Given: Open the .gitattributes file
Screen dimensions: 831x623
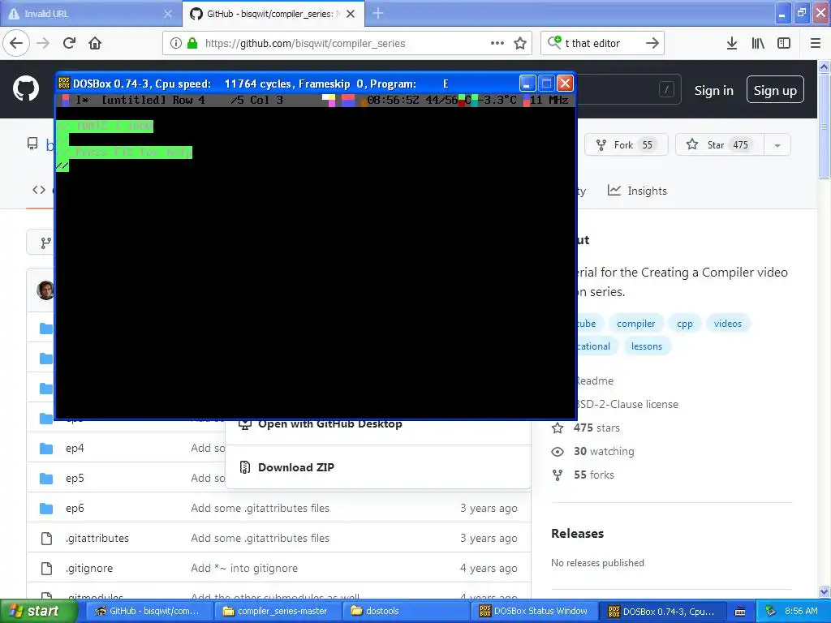Looking at the screenshot, I should 97,539.
